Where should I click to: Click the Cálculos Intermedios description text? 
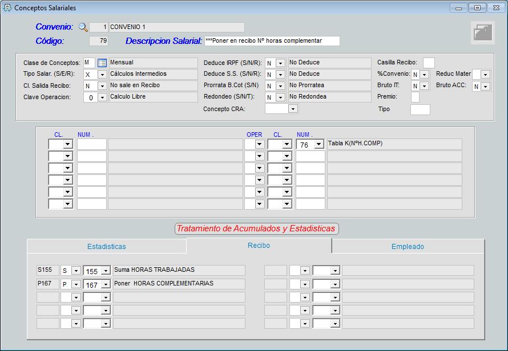point(138,74)
